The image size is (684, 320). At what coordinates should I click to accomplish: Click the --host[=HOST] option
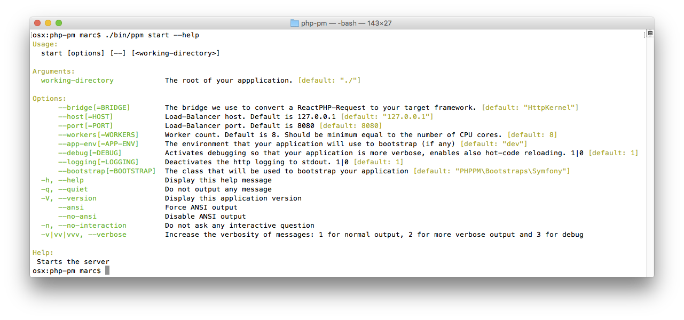point(85,116)
